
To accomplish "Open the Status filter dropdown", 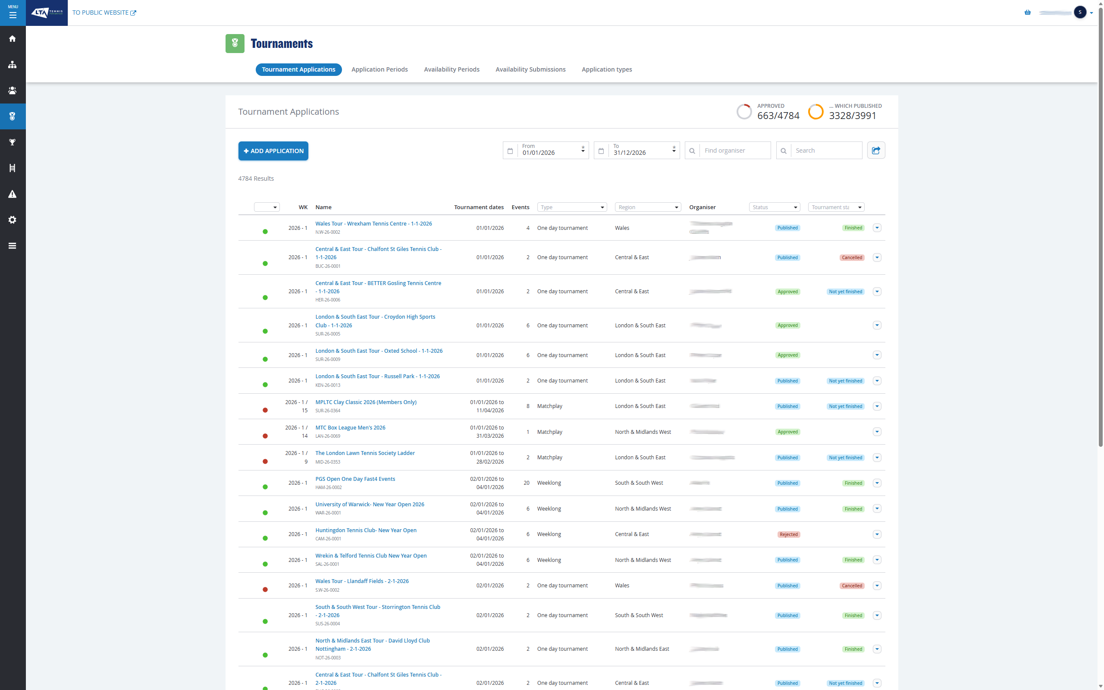I will [x=775, y=207].
